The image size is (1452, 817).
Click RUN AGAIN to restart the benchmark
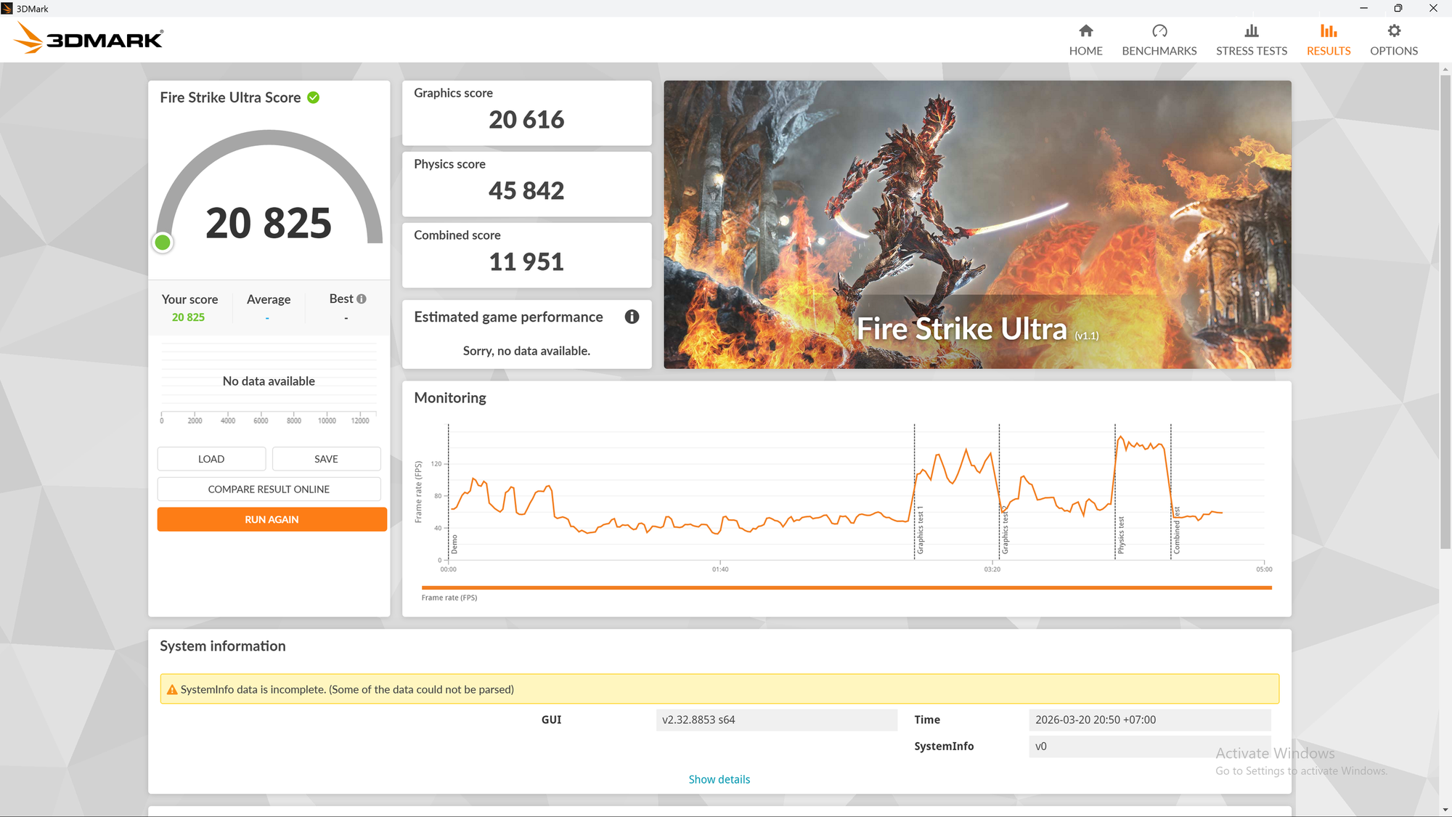pyautogui.click(x=272, y=519)
